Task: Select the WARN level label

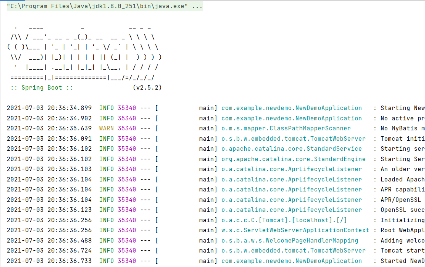Action: tap(106, 128)
